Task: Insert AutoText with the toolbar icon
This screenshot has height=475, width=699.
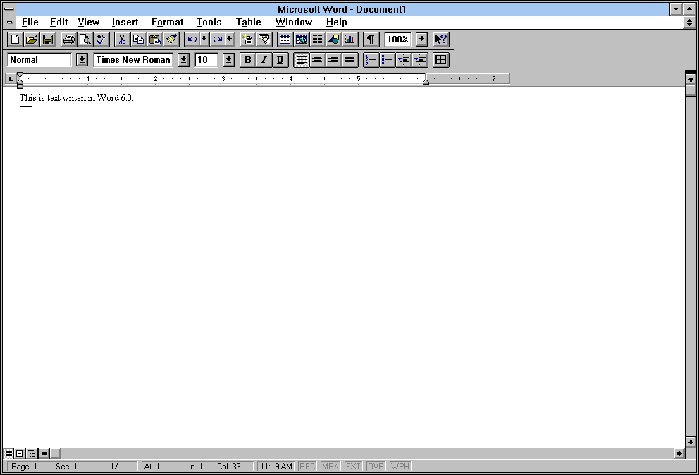Action: [x=264, y=39]
